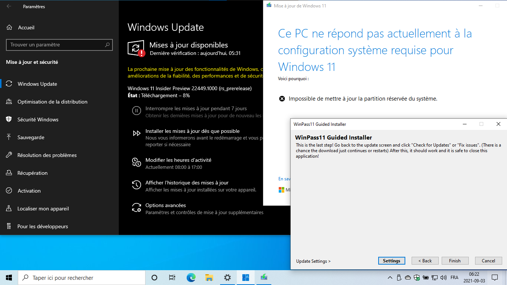507x285 pixels.
Task: Open Windows Security from the tray shield icon
Action: [x=417, y=278]
